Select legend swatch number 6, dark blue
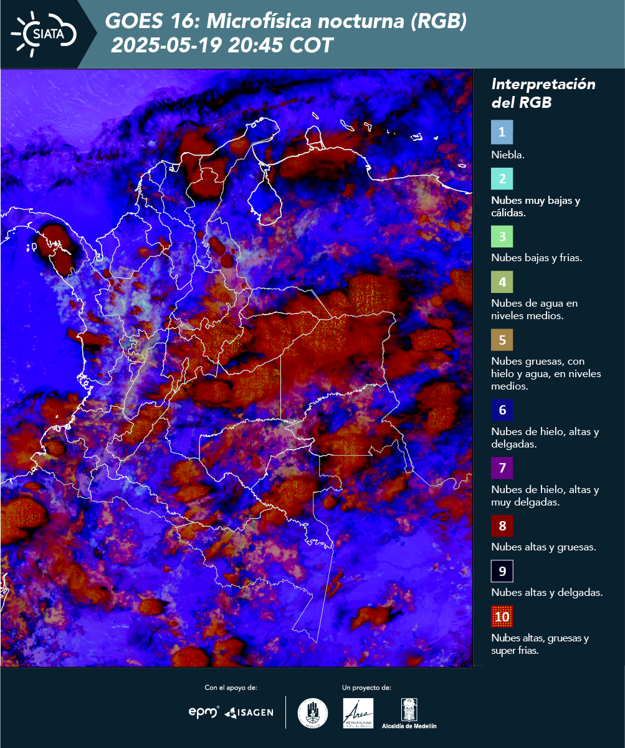 pos(502,411)
